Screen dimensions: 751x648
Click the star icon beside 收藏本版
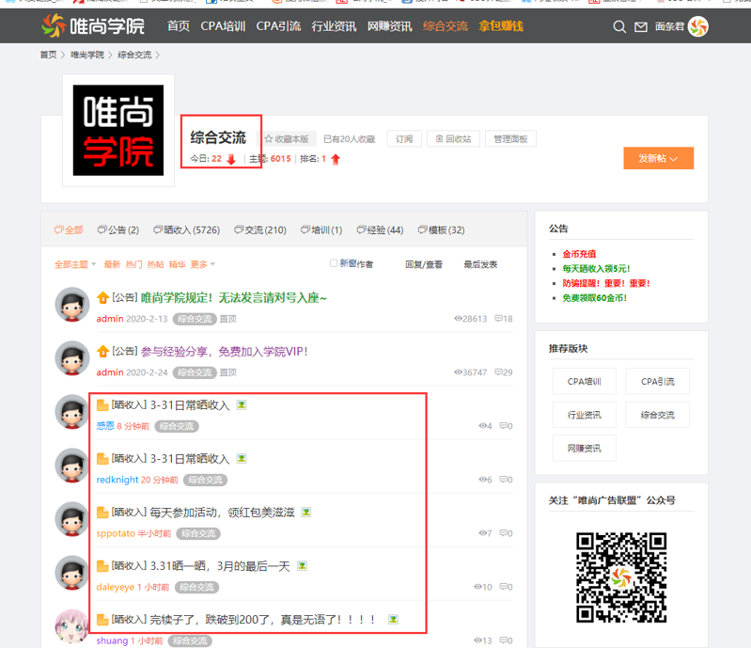tap(269, 139)
